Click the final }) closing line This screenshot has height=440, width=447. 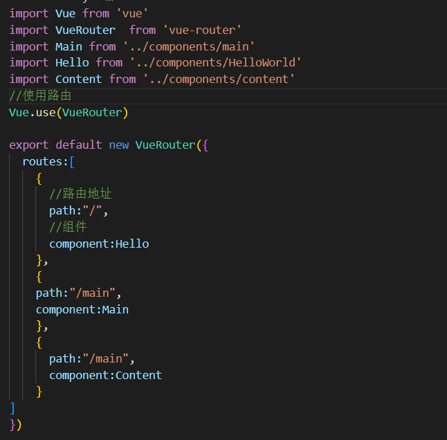pyautogui.click(x=15, y=425)
